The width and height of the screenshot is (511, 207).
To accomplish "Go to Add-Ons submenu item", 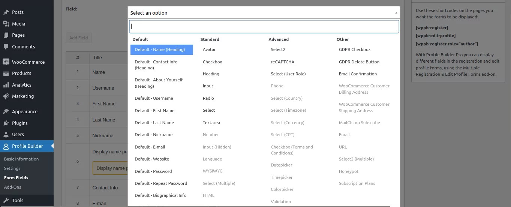I will [12, 187].
